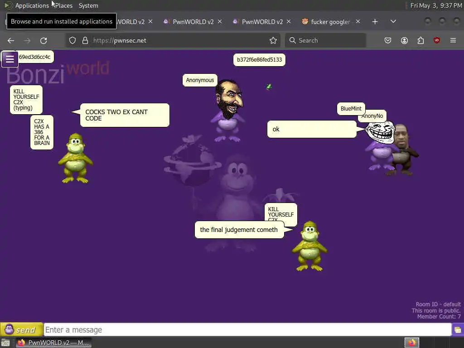Switch to the fucker googler tab
Screen dimensions: 464x348
point(330,22)
